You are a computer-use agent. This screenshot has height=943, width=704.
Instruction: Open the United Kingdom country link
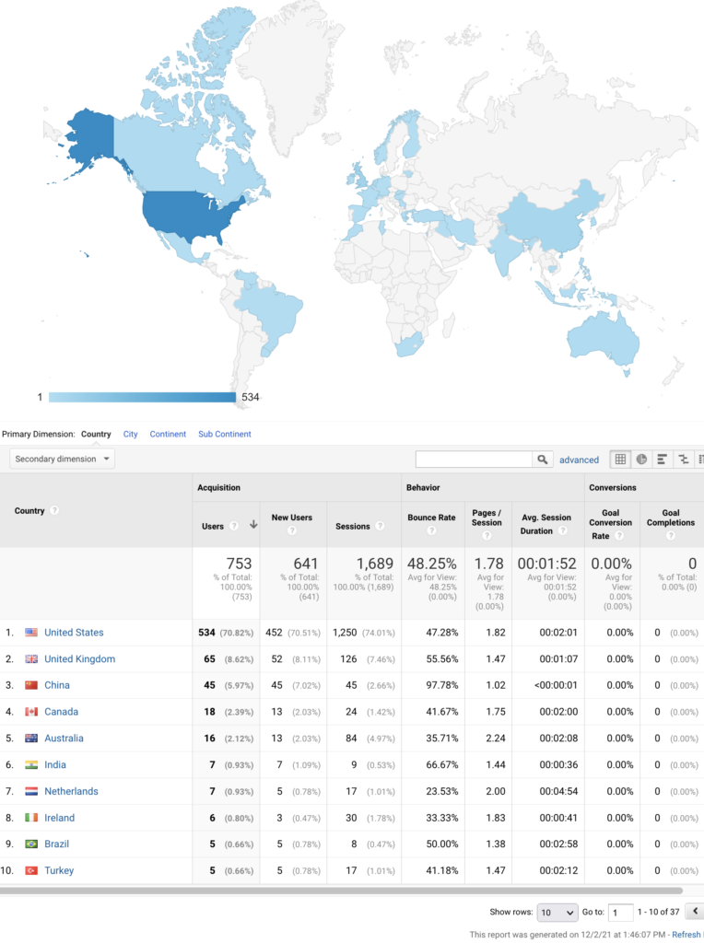(x=80, y=659)
